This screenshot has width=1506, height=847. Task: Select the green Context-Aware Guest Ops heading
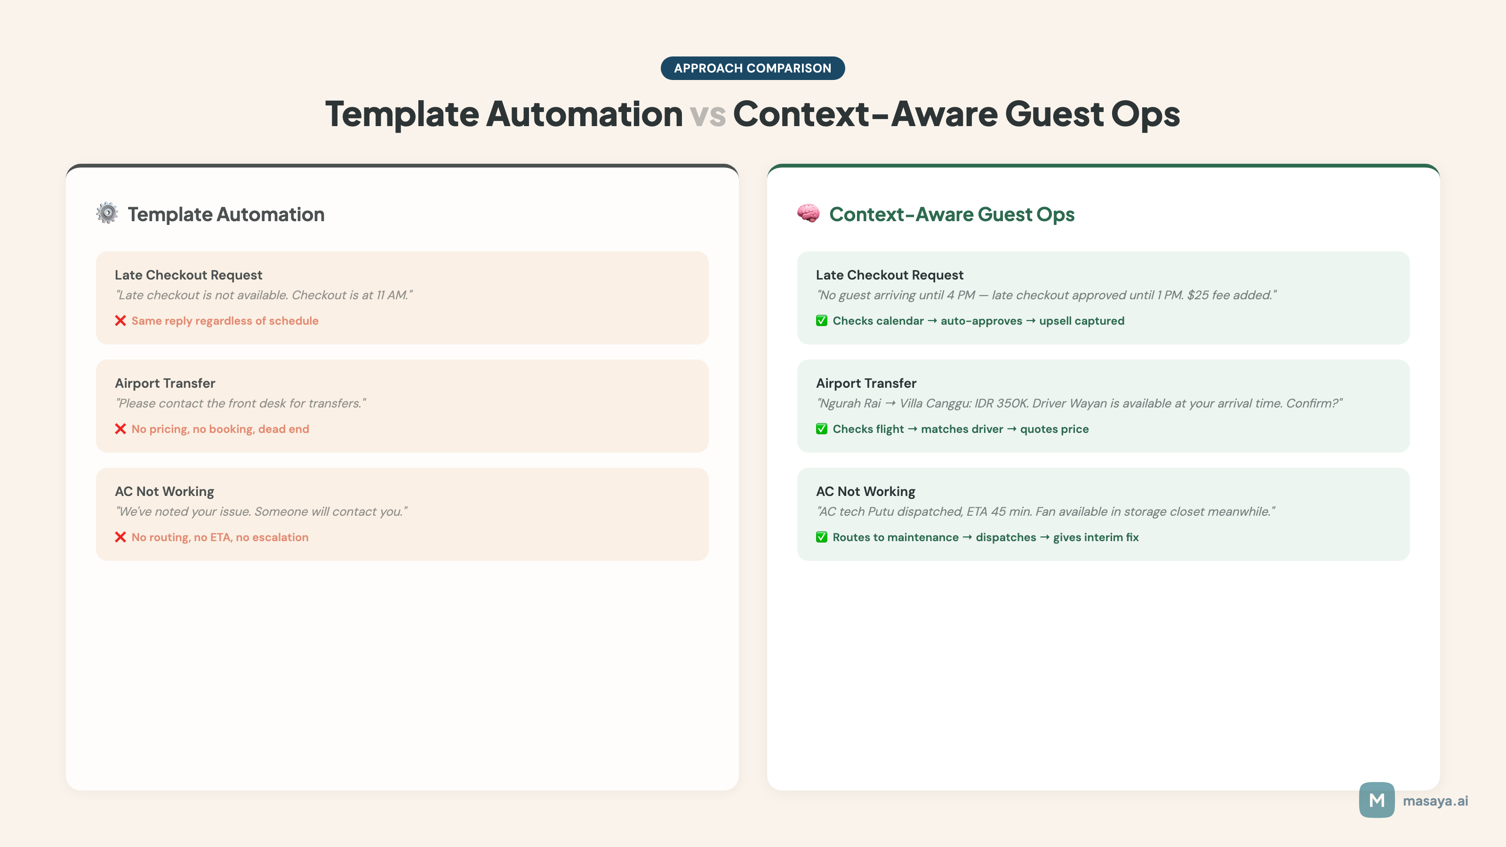point(952,214)
